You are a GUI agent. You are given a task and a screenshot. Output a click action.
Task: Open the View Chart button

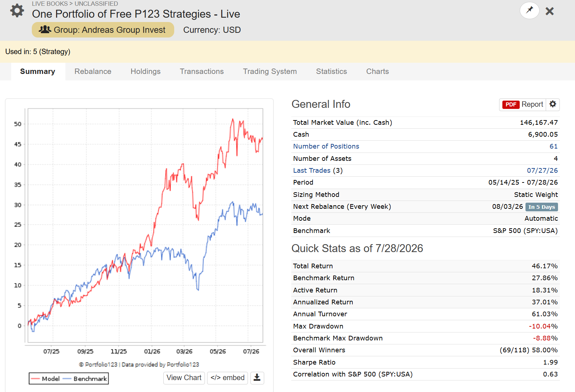point(184,378)
